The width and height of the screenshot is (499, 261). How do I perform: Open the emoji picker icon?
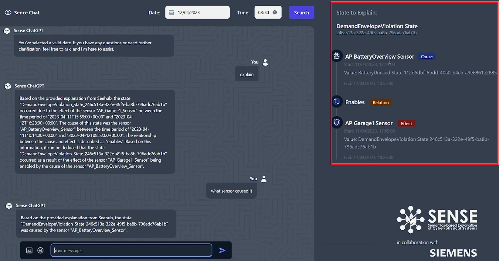40,250
